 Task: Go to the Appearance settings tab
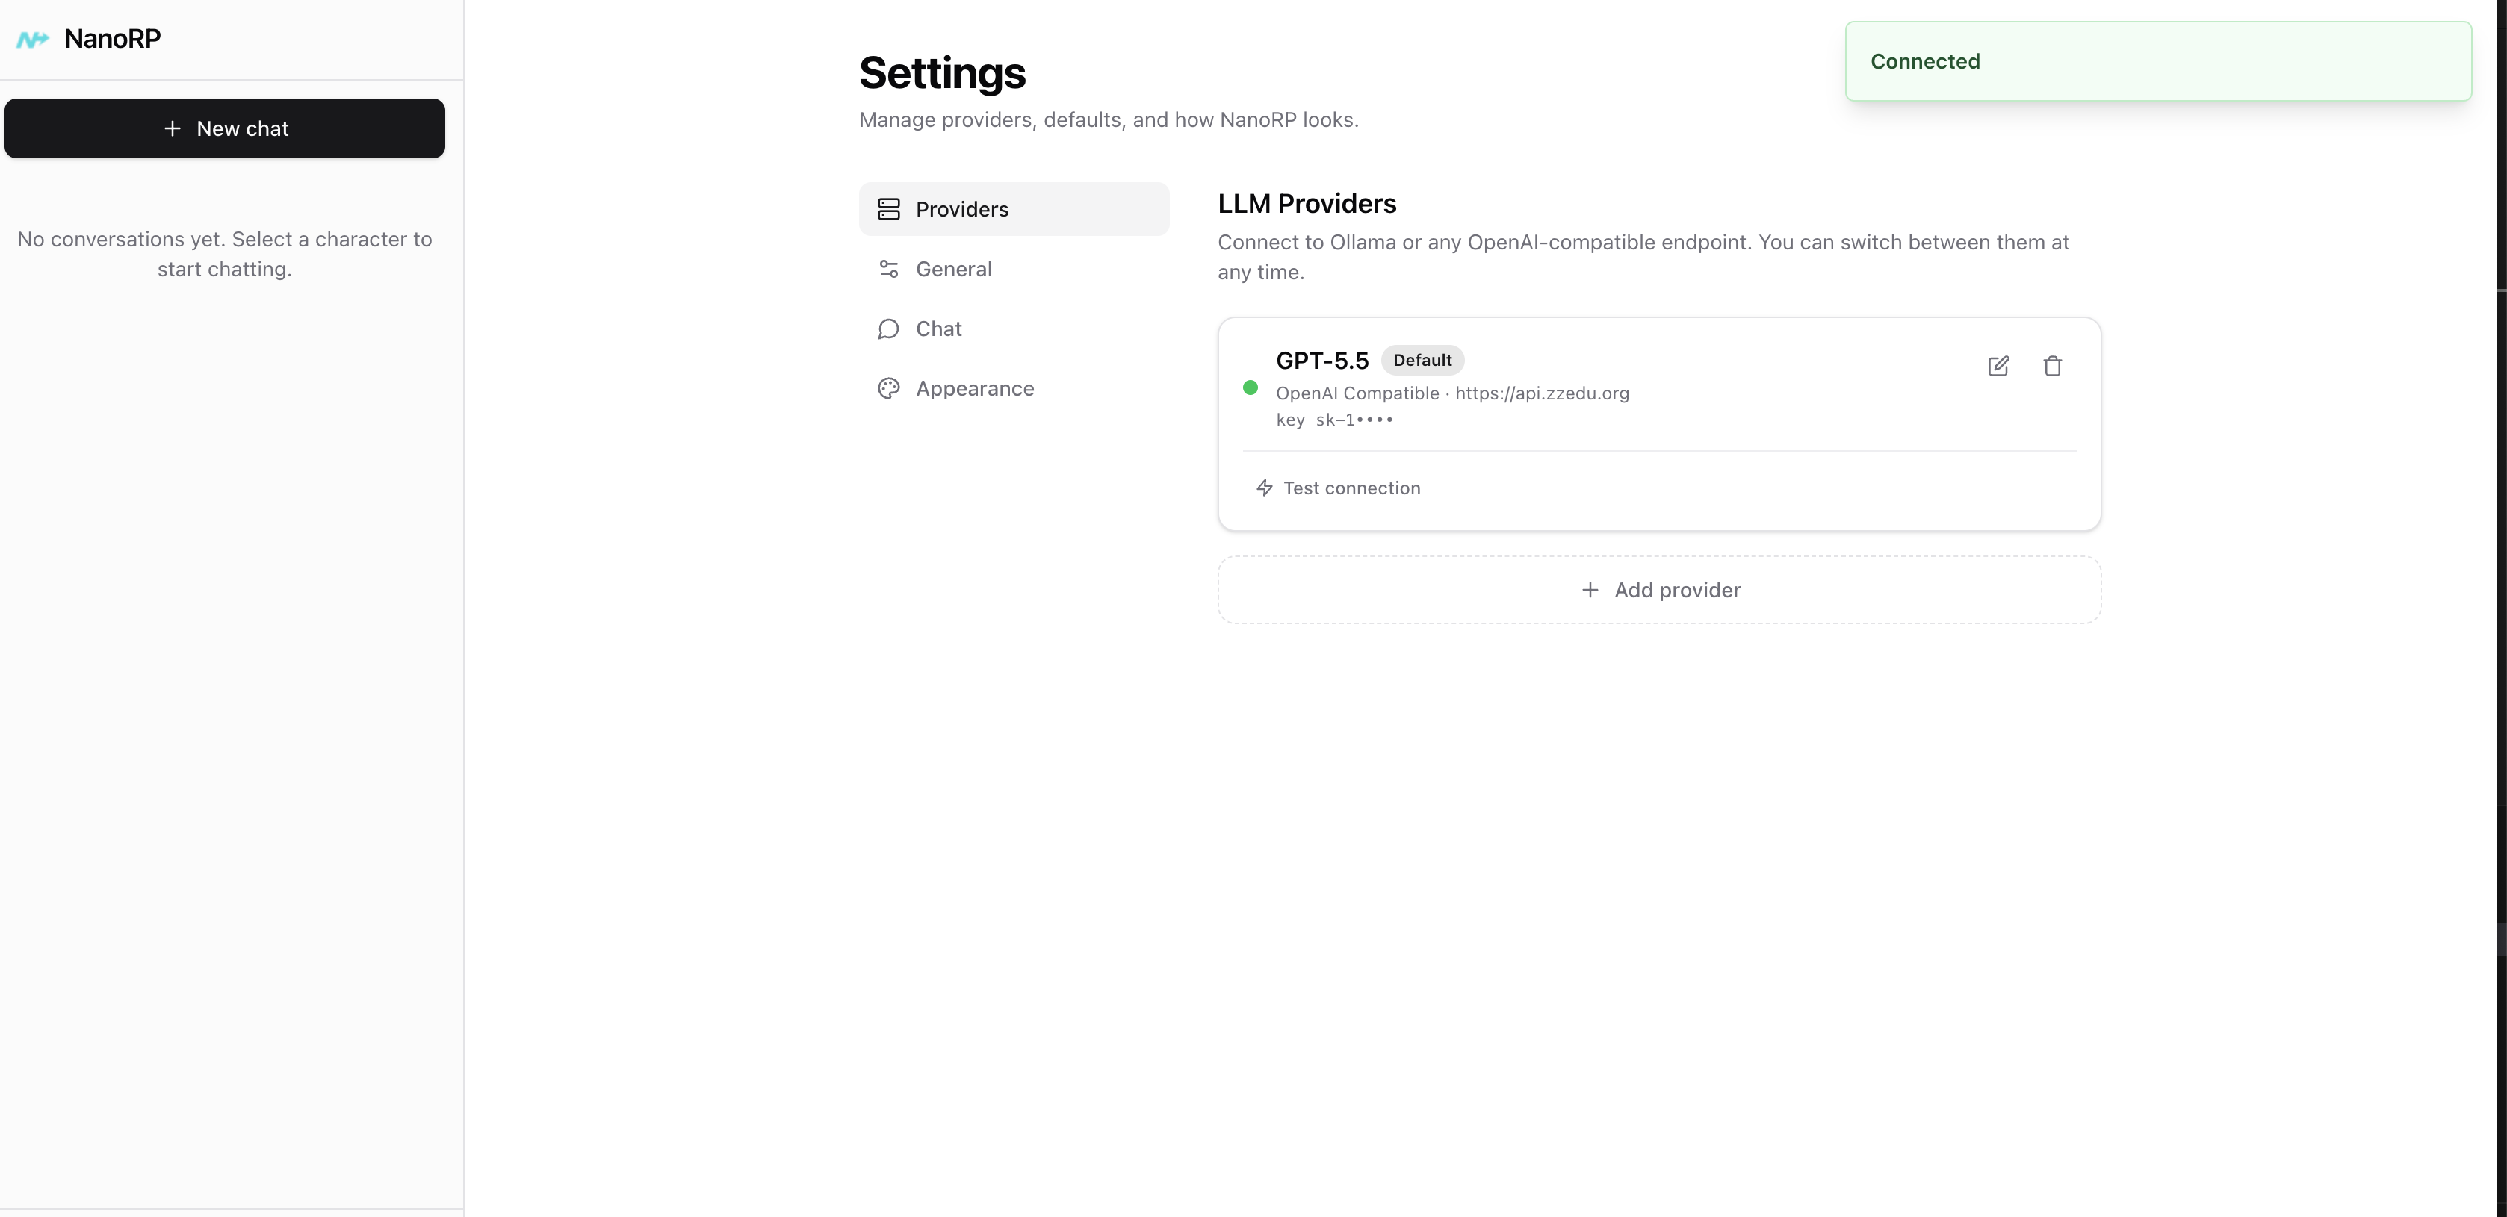tap(1014, 388)
